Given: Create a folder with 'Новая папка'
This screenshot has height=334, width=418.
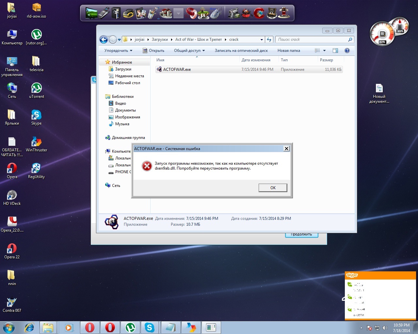Looking at the screenshot, I should coord(289,51).
